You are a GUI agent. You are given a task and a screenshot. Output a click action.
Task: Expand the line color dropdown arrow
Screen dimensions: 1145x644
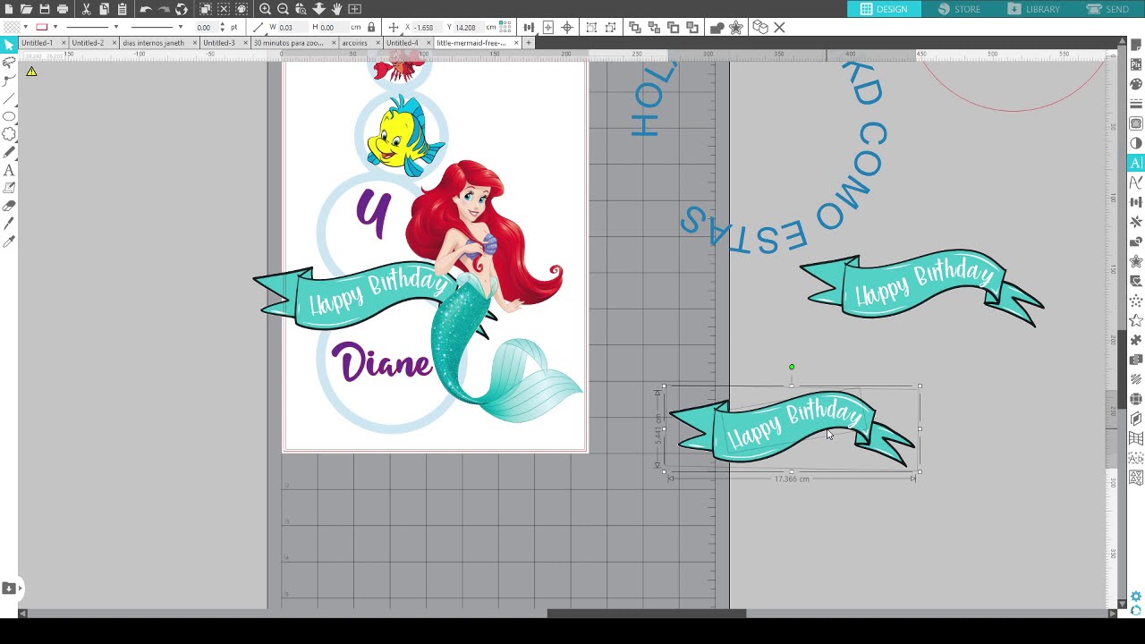click(55, 28)
